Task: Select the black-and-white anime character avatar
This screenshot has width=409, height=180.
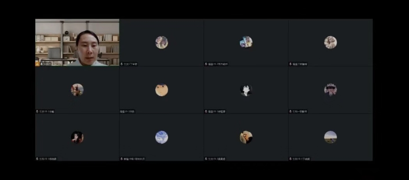Action: point(246,90)
